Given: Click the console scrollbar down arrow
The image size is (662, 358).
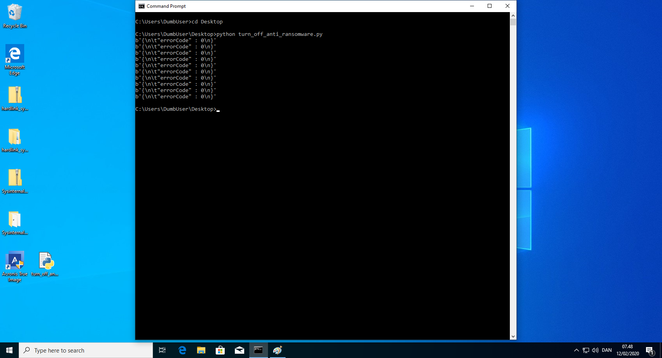Looking at the screenshot, I should (513, 336).
